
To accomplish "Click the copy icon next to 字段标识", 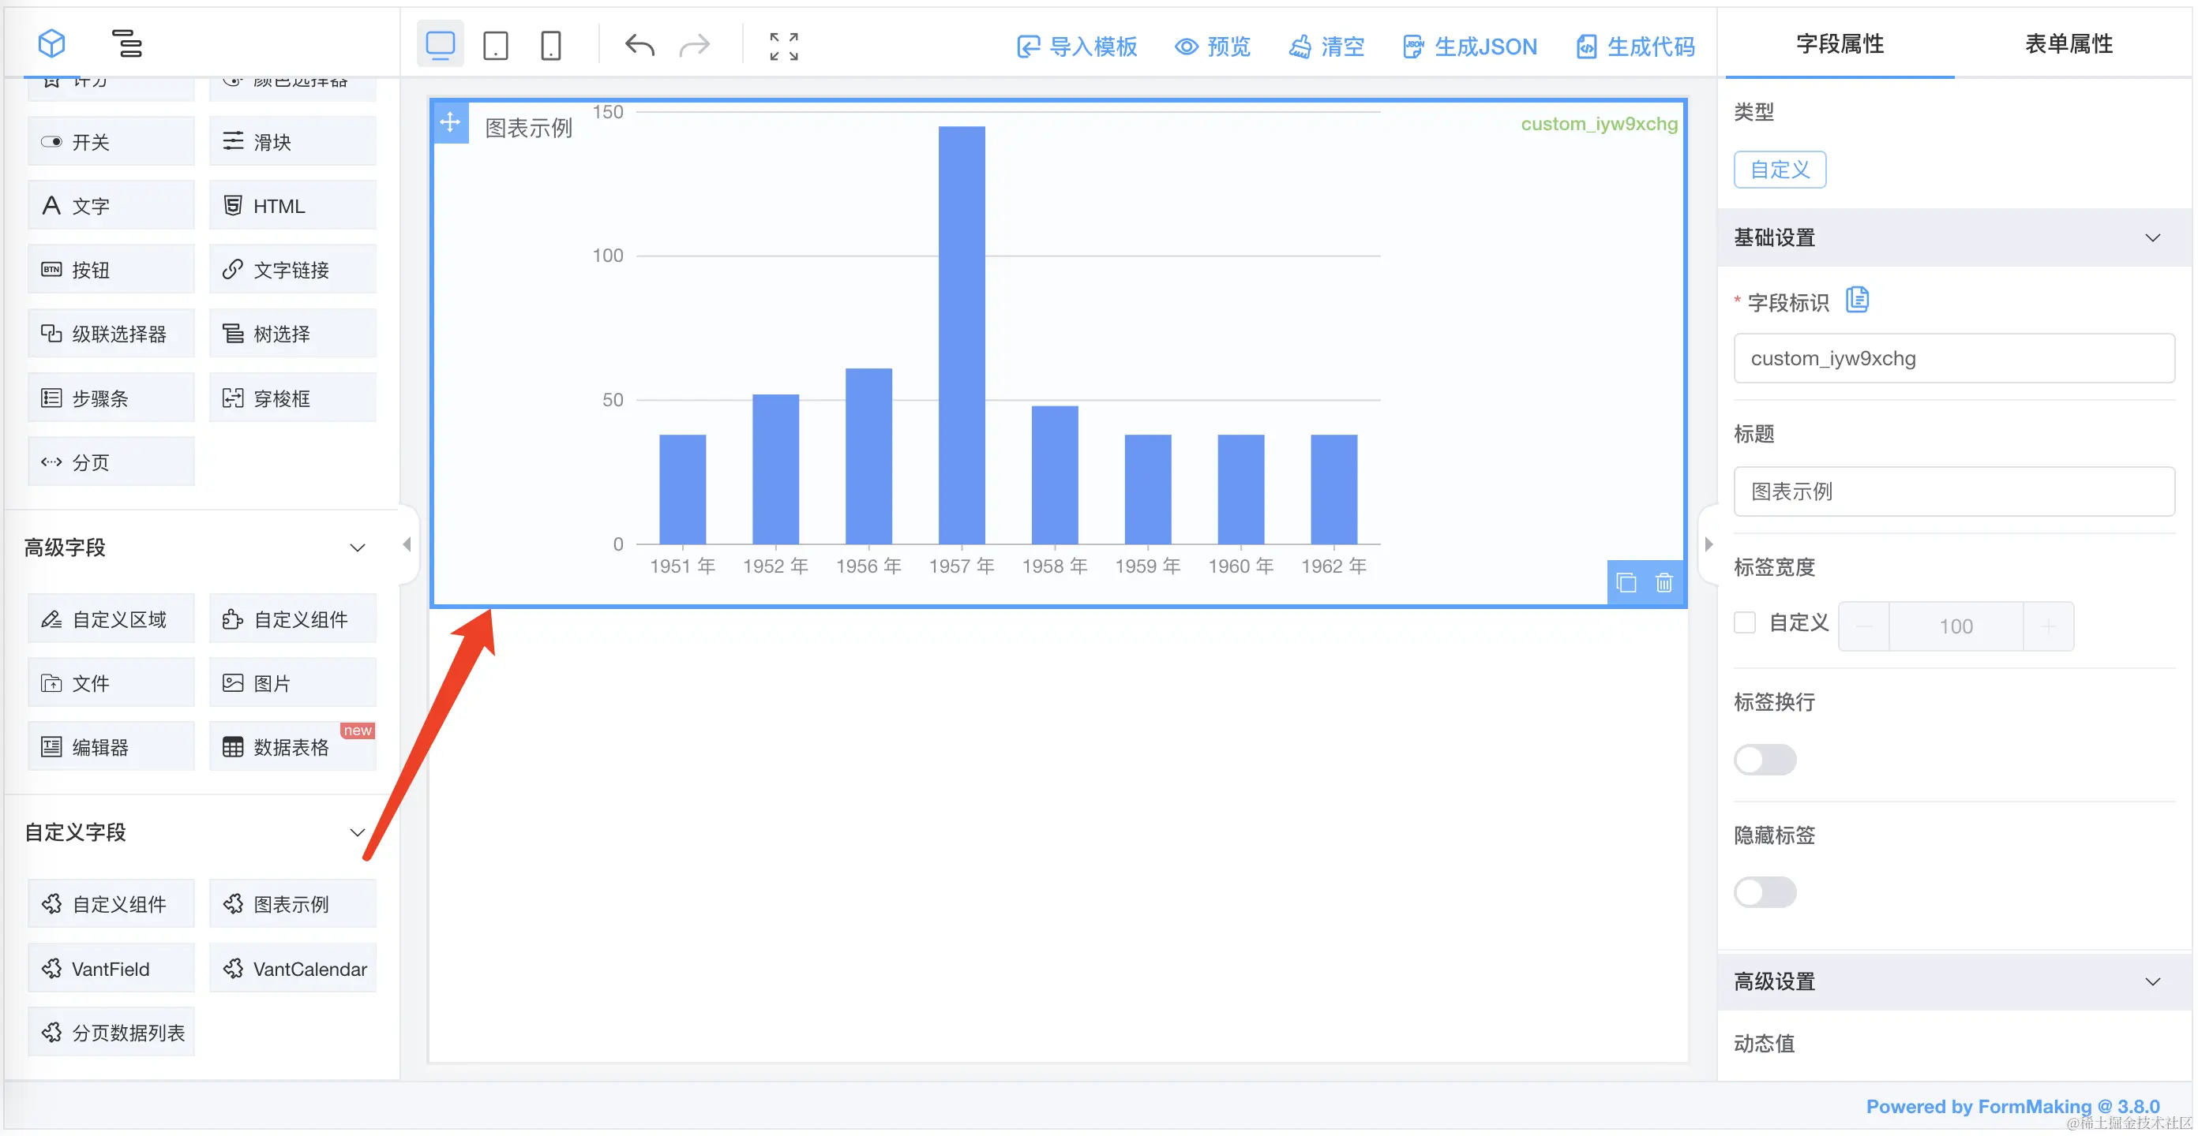I will click(1857, 301).
